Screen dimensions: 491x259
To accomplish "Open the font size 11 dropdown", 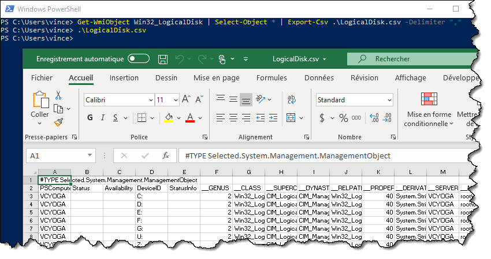I will (176, 100).
